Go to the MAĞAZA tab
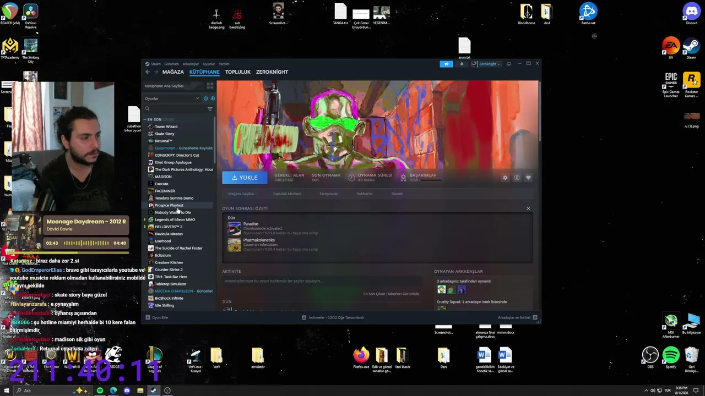The width and height of the screenshot is (705, 396). (173, 72)
